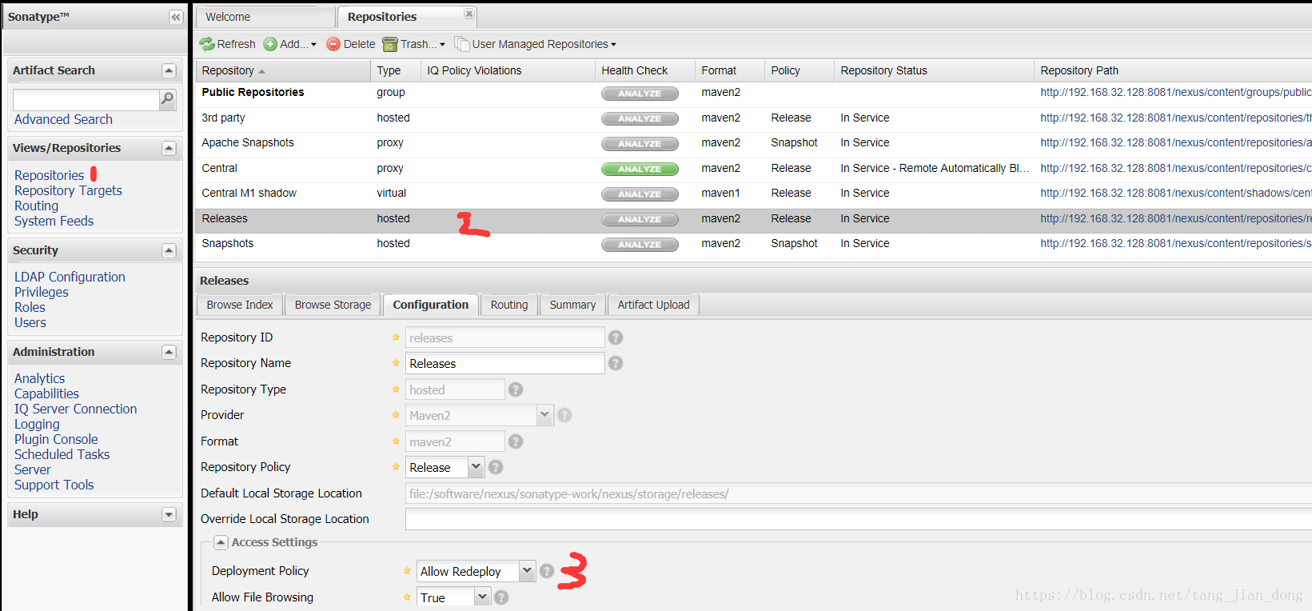
Task: Collapse the Administration panel
Action: point(169,352)
